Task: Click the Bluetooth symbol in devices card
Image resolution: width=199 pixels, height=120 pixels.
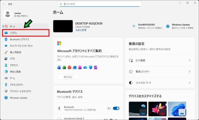Action: pos(59,108)
